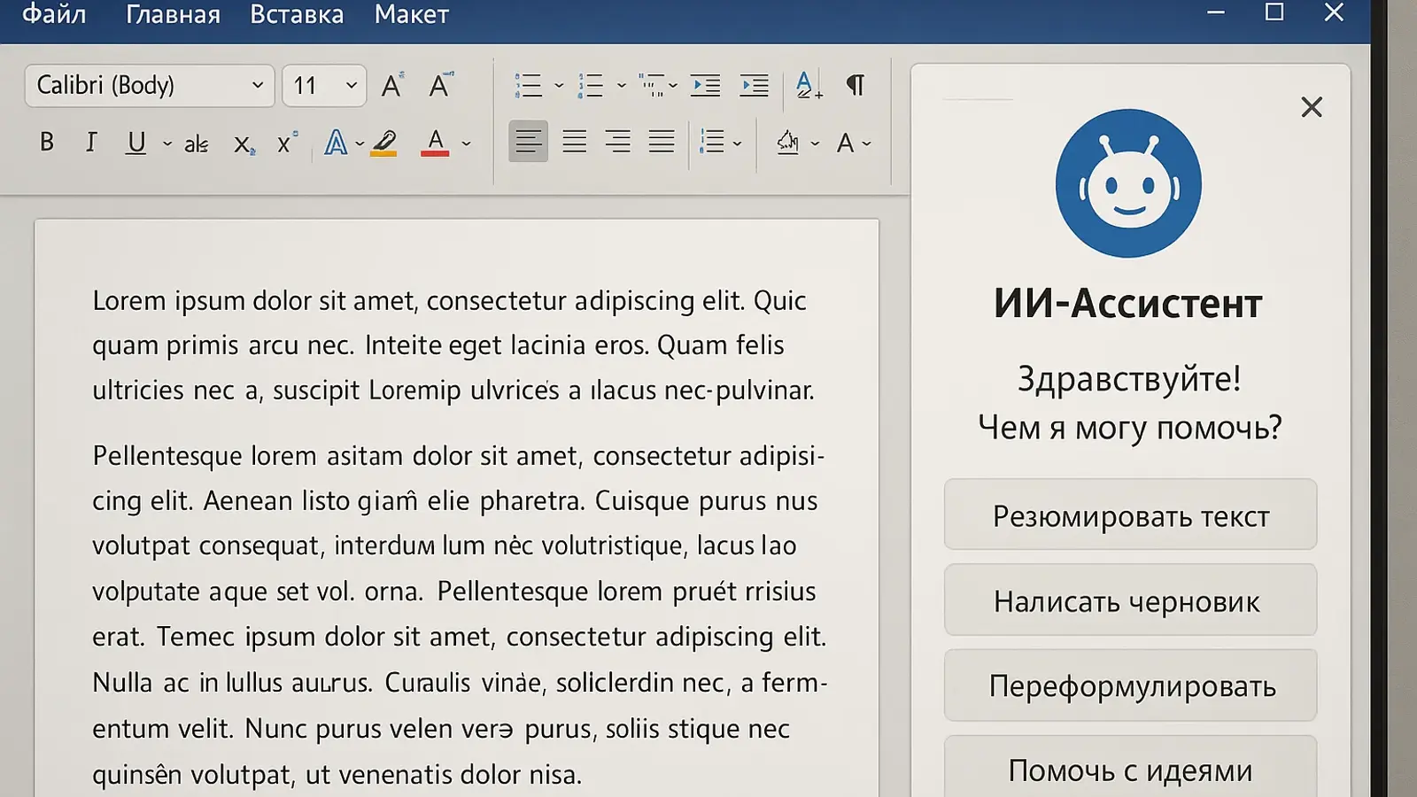Sort the selected text A to Z

point(808,85)
